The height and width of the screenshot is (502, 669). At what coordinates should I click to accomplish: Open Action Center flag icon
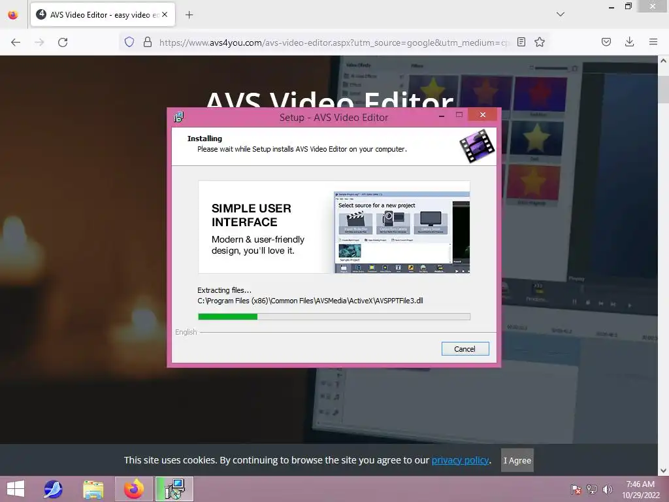(576, 490)
